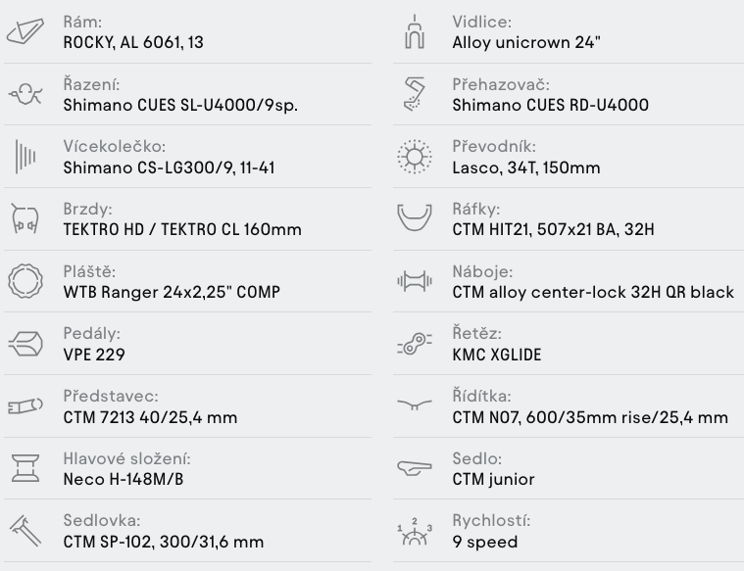Click the bike frame icon beside Rám
Screen dimensions: 744x571
(25, 31)
